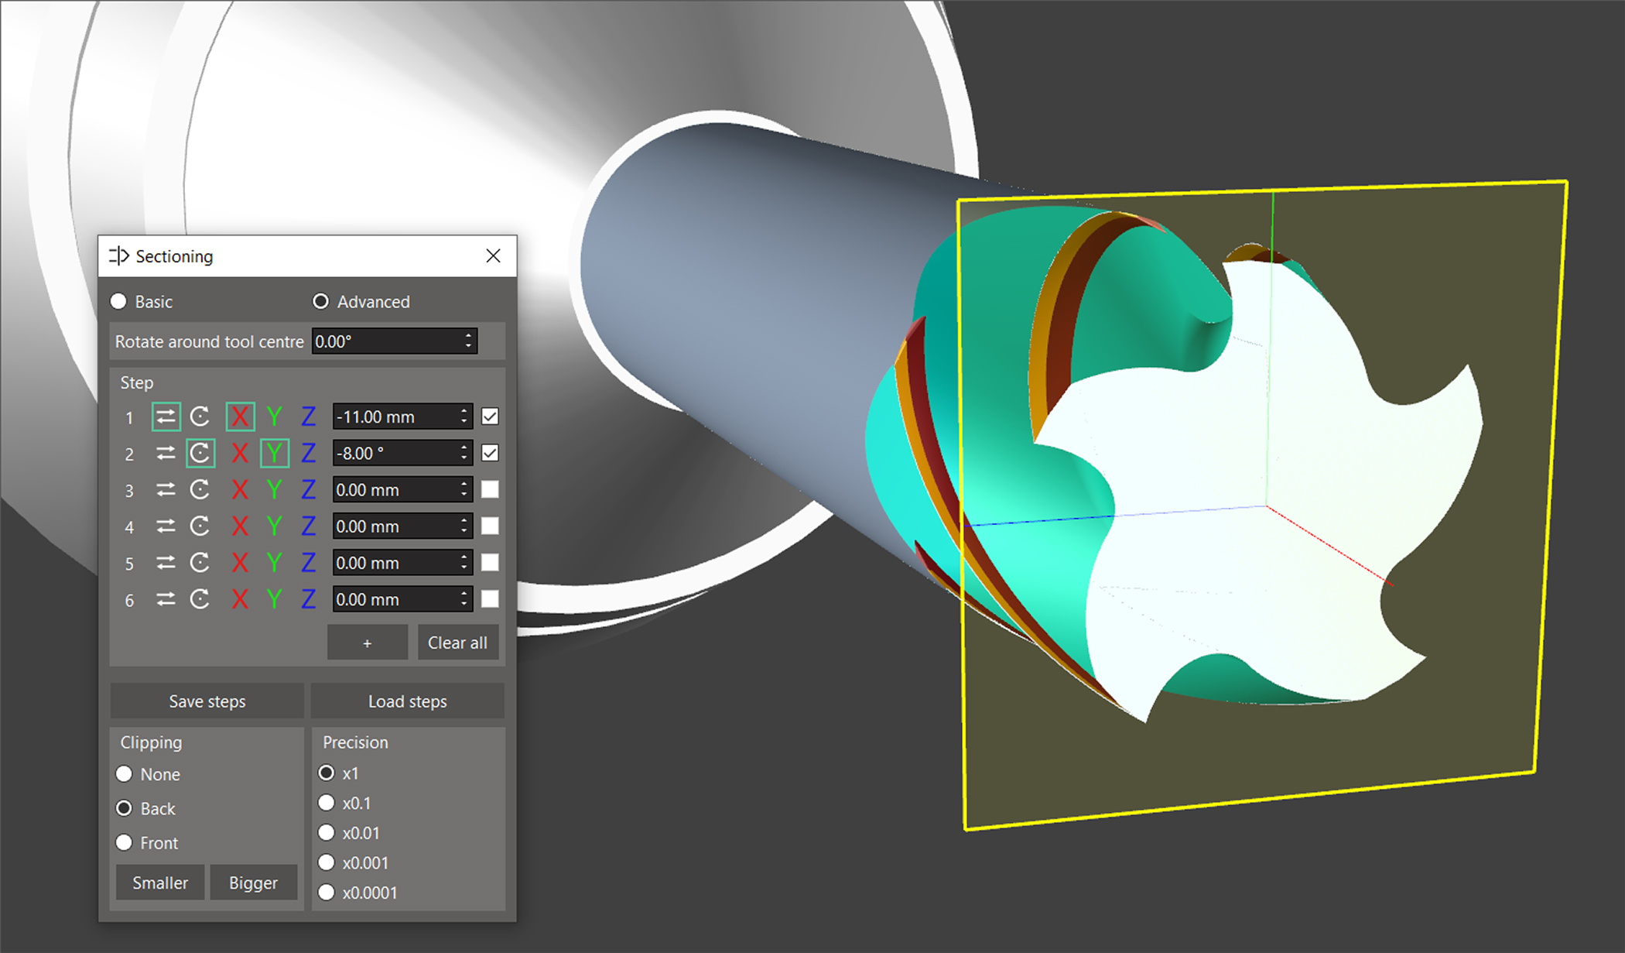Disable the step 1 section checkbox
1625x953 pixels.
pos(490,417)
